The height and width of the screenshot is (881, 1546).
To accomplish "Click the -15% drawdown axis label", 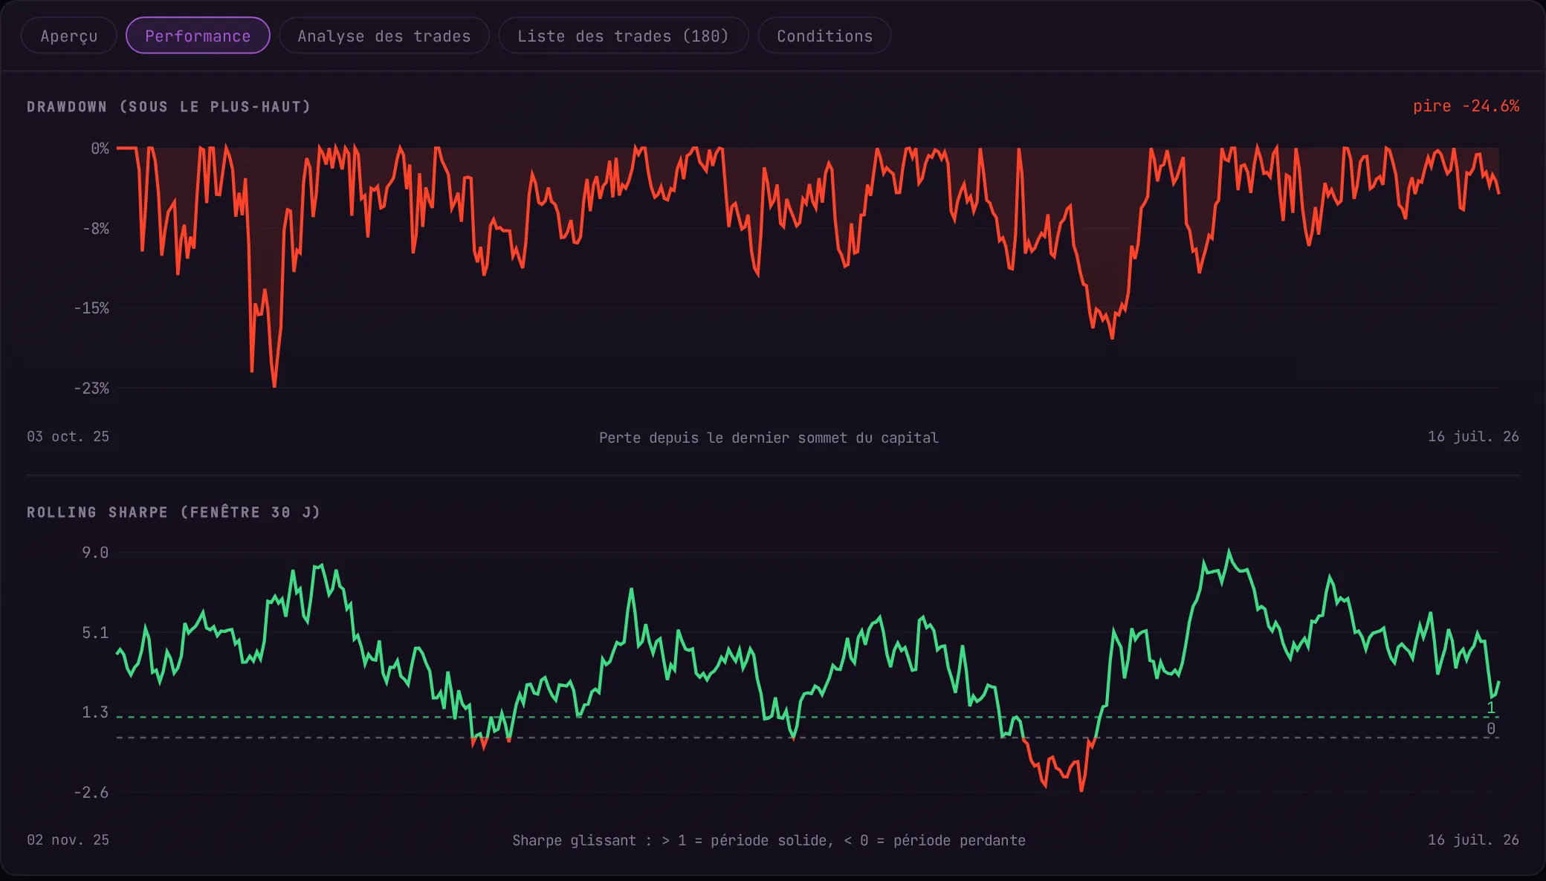I will [91, 308].
